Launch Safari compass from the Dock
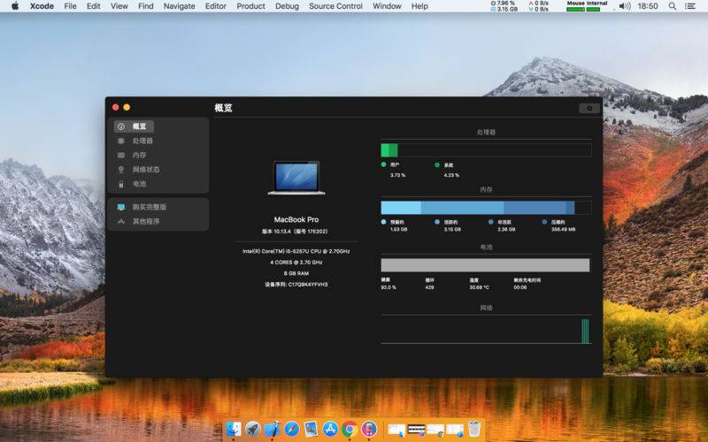This screenshot has height=442, width=708. pyautogui.click(x=292, y=429)
